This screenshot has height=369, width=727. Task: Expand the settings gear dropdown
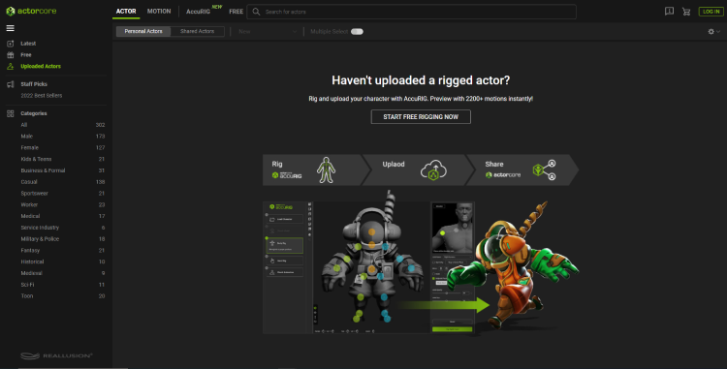[x=713, y=32]
